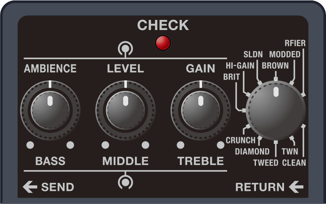Click the inner AMBIENCE knob
This screenshot has width=326, height=204.
click(50, 110)
